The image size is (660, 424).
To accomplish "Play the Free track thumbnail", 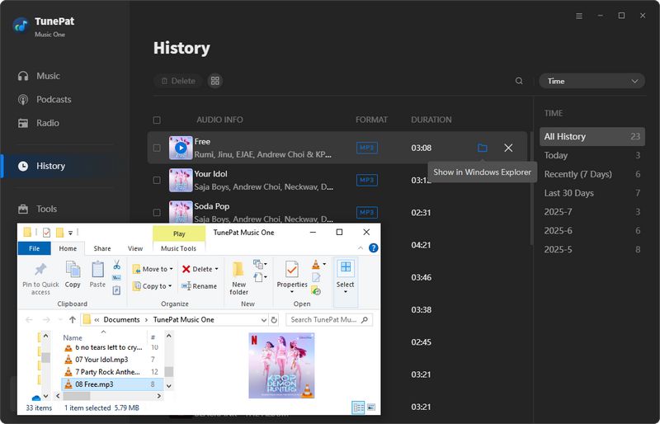I will (180, 148).
